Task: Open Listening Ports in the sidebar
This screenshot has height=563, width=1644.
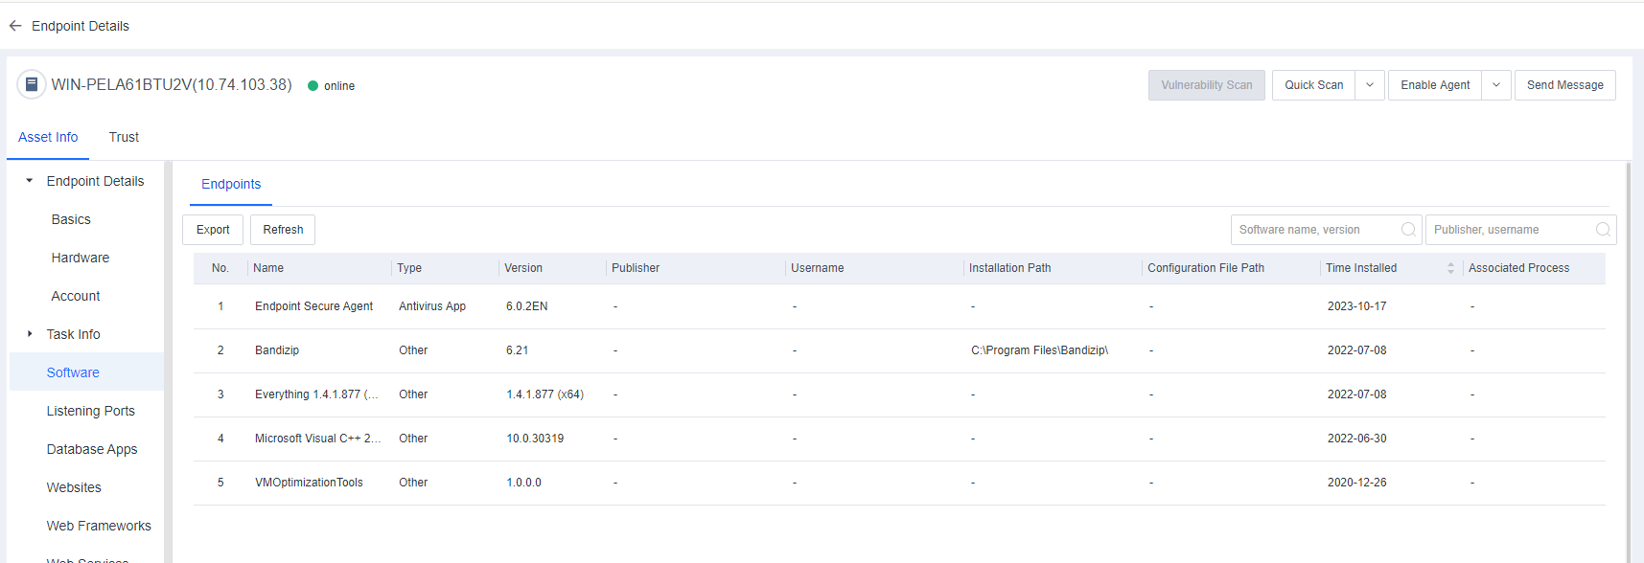Action: pyautogui.click(x=91, y=411)
